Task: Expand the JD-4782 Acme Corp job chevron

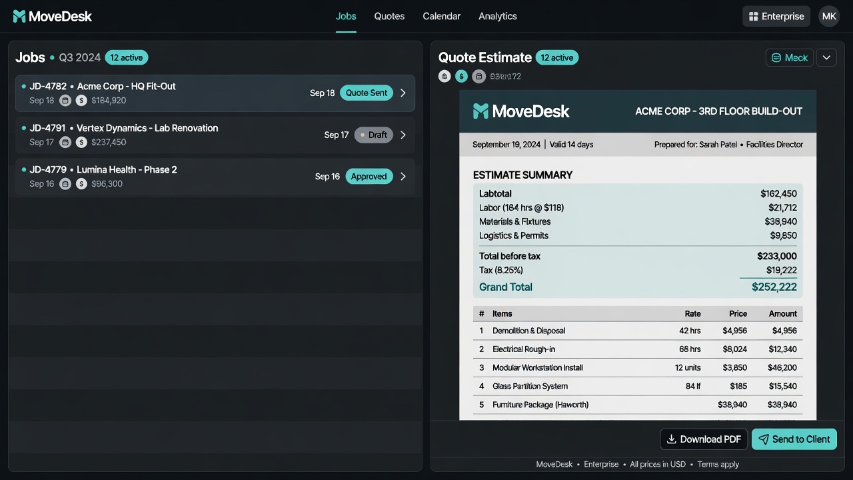Action: (403, 93)
